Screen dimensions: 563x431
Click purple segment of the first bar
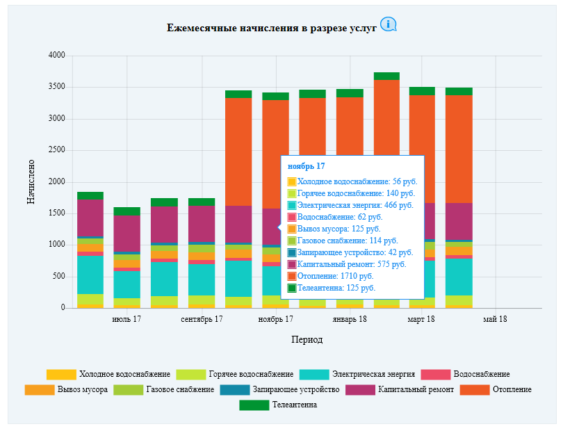click(90, 218)
